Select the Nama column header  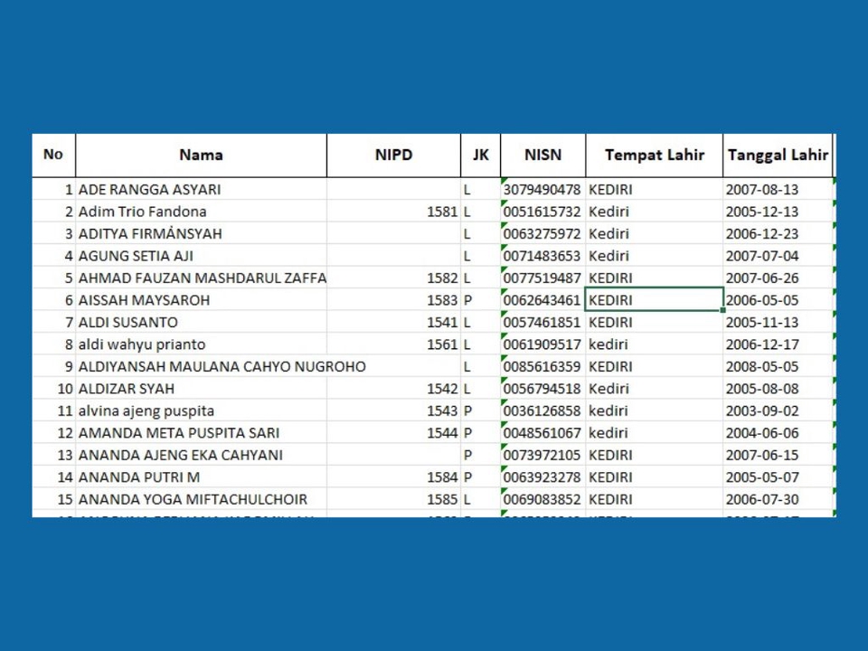coord(200,155)
